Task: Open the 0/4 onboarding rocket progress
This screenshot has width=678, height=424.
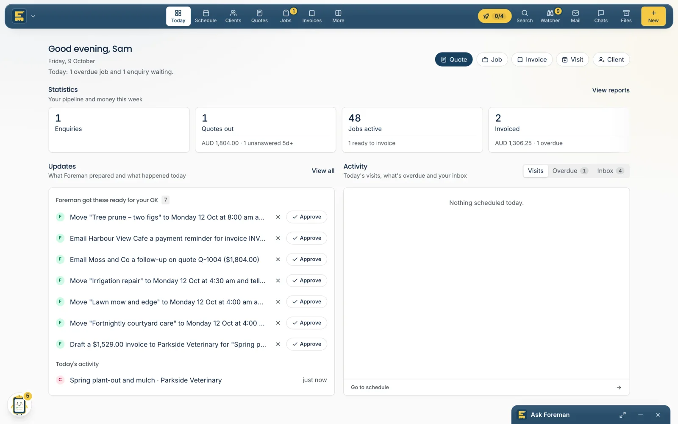Action: click(x=495, y=16)
